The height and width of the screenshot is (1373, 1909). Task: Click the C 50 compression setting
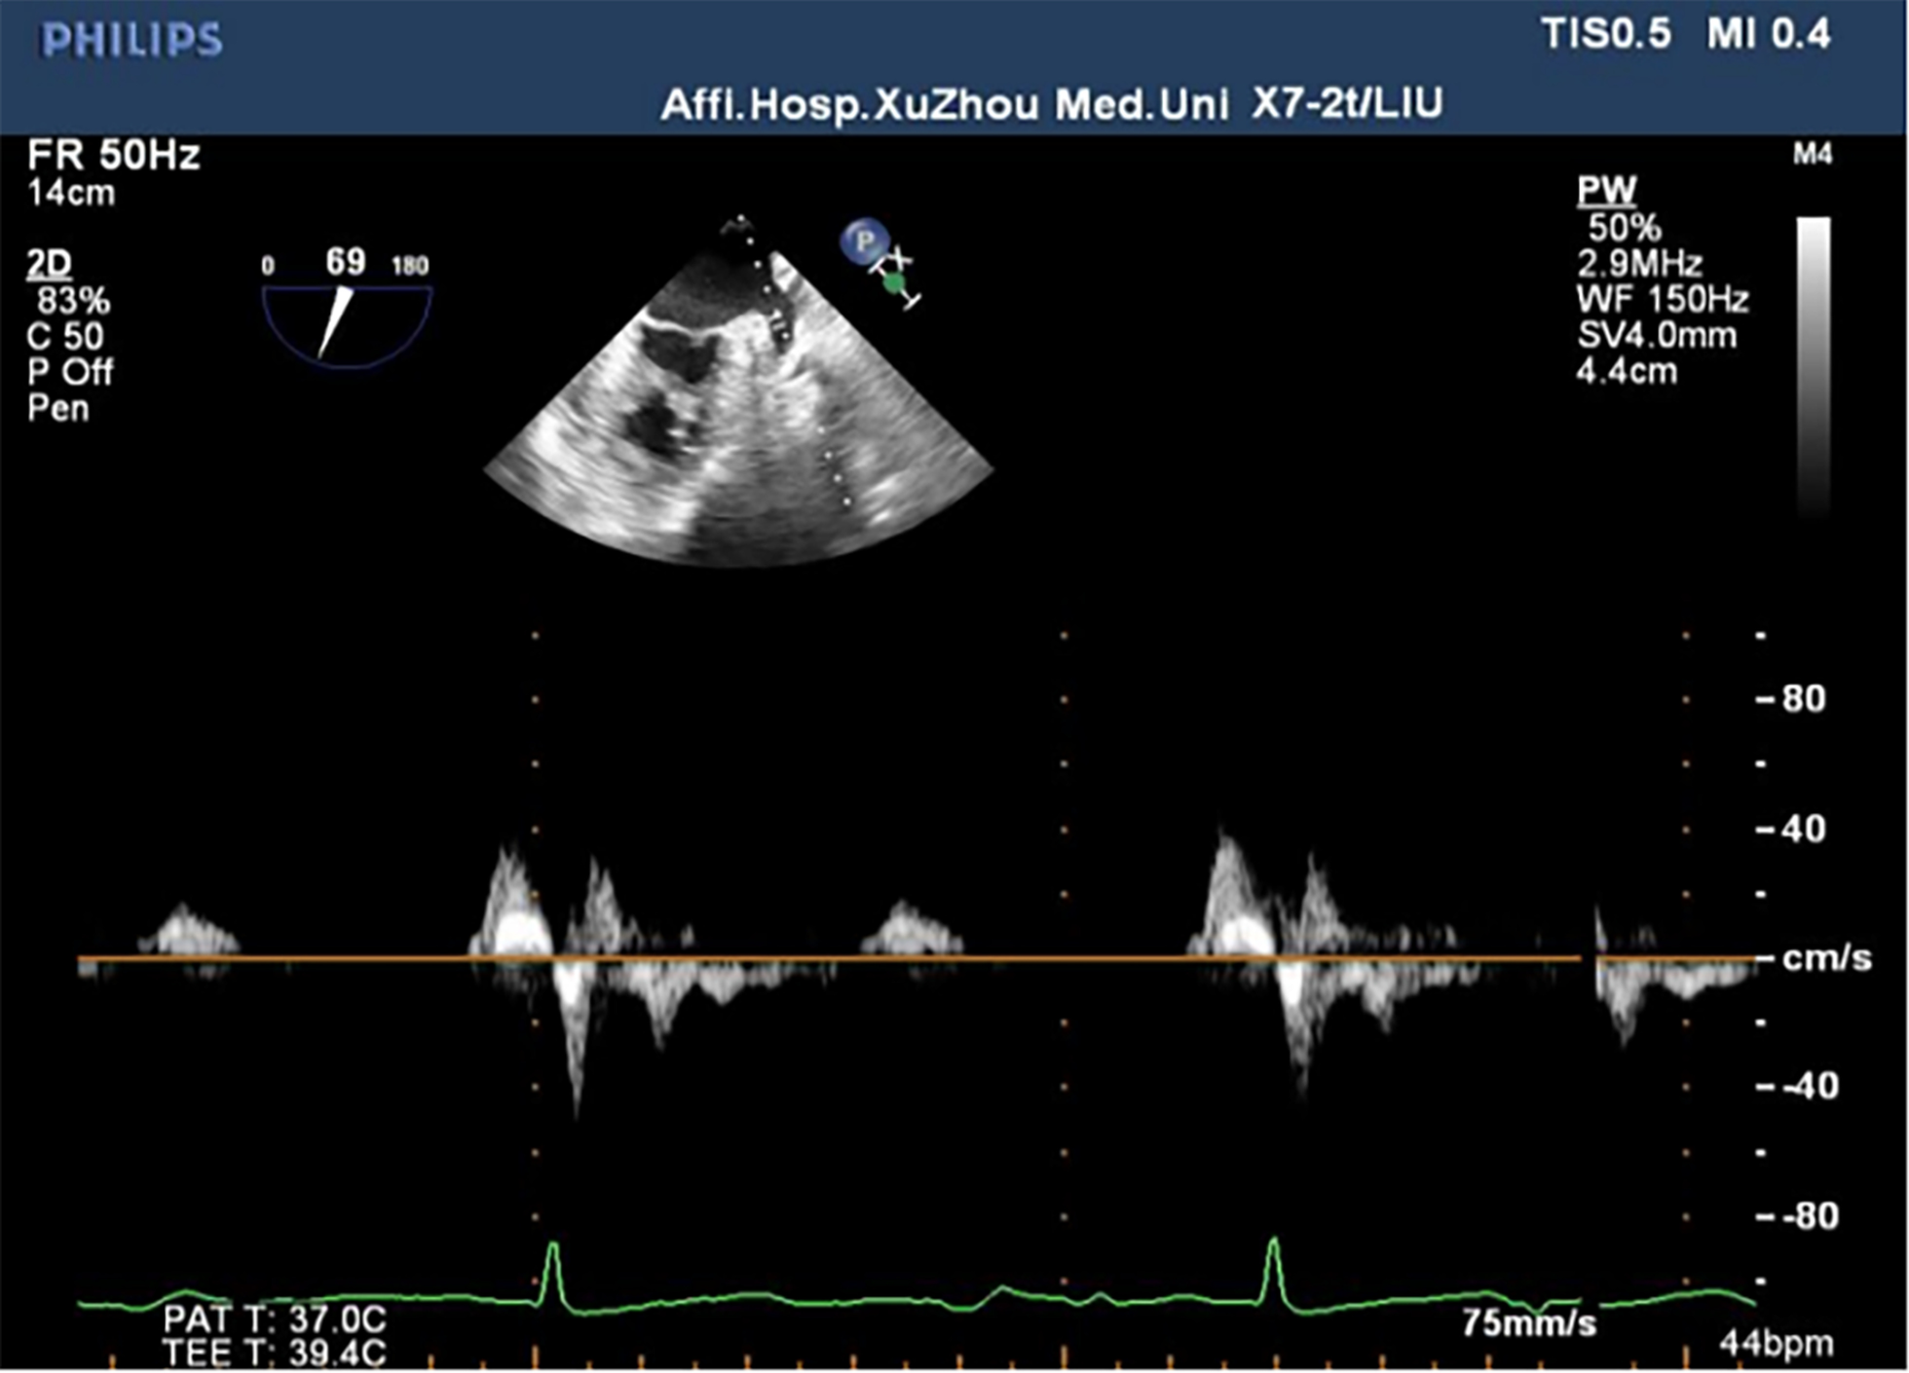pyautogui.click(x=65, y=337)
